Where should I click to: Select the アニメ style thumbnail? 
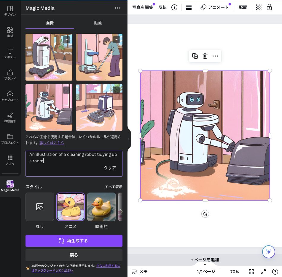pyautogui.click(x=70, y=207)
